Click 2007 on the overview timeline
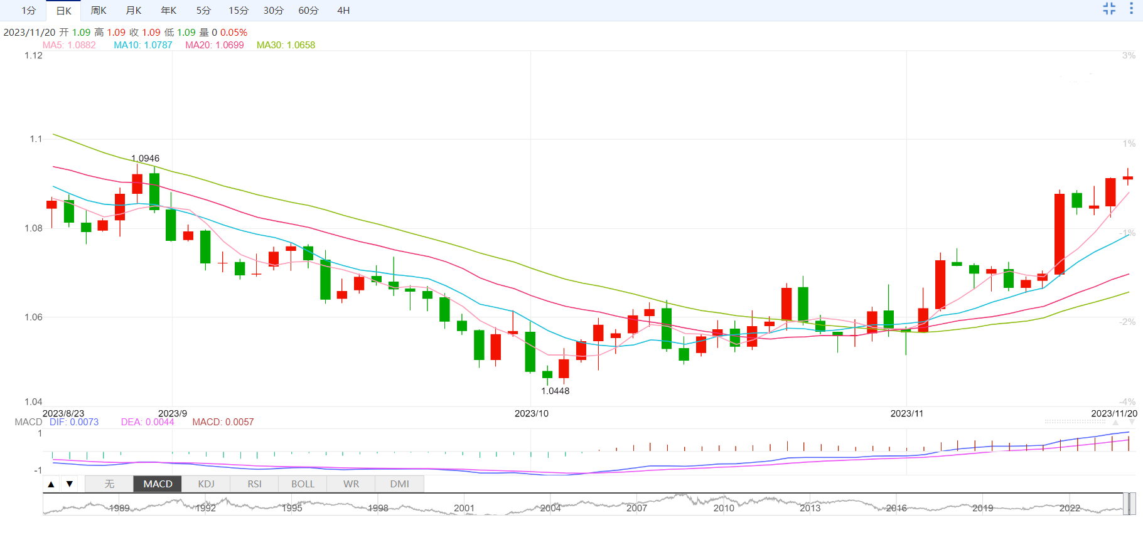Image resolution: width=1143 pixels, height=535 pixels. 636,508
